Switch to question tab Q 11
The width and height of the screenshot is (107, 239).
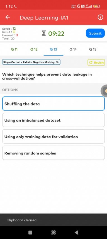coord(14,49)
